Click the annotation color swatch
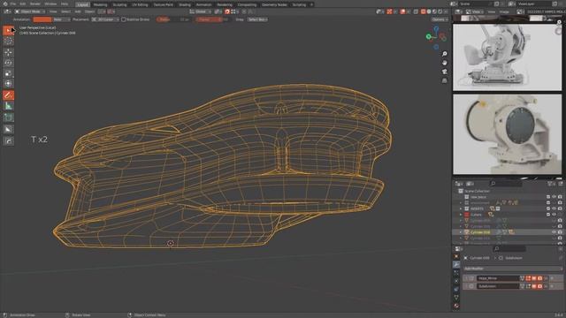566x318 pixels. point(42,19)
